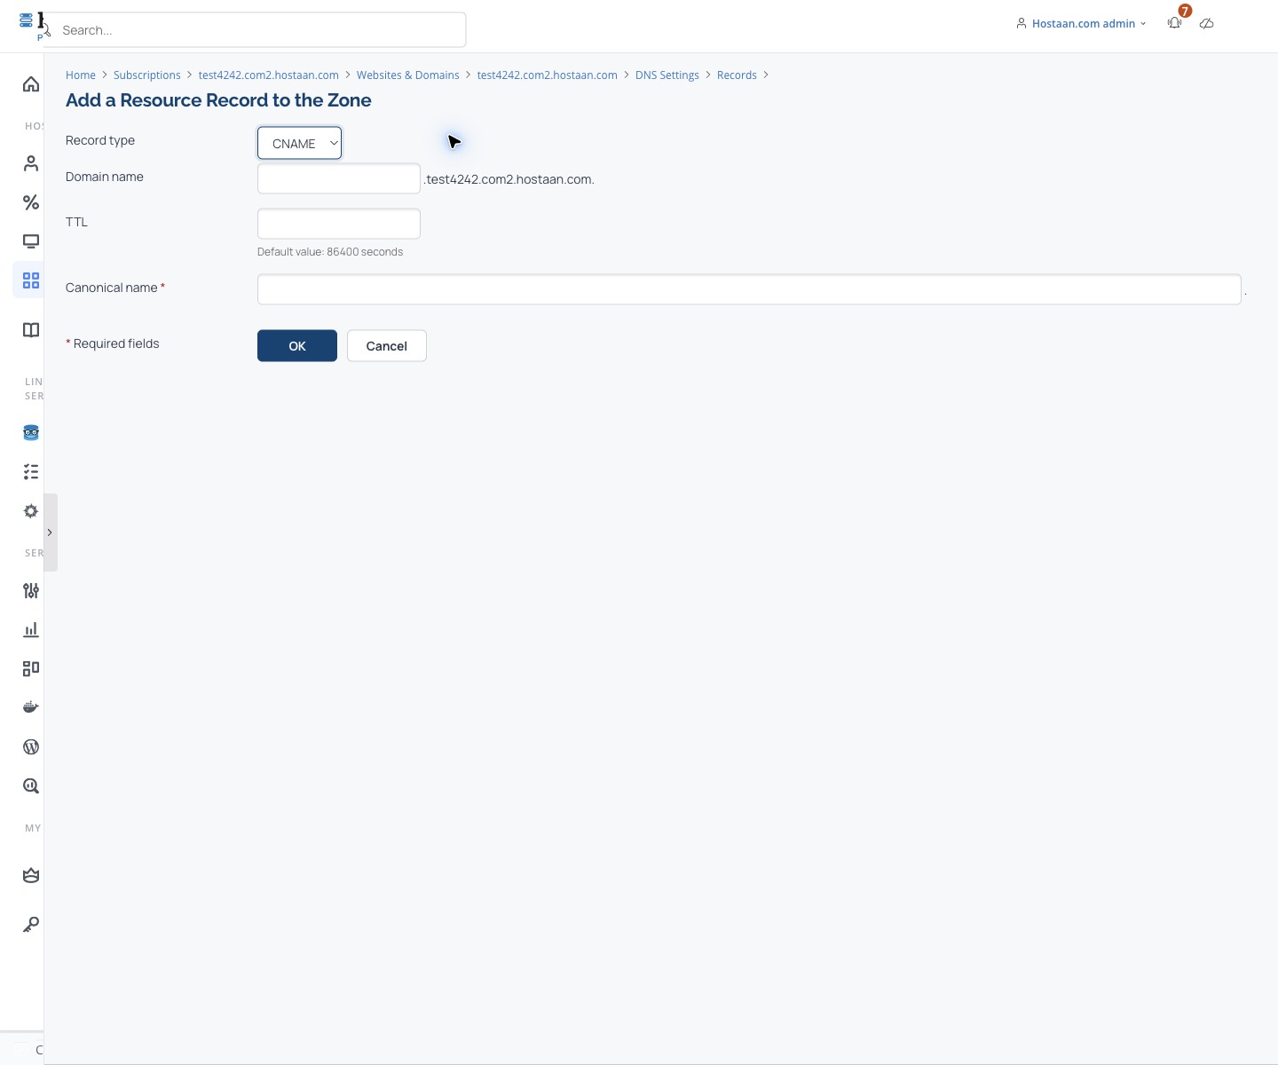
Task: Open the sidebar bar-chart icon
Action: click(31, 629)
